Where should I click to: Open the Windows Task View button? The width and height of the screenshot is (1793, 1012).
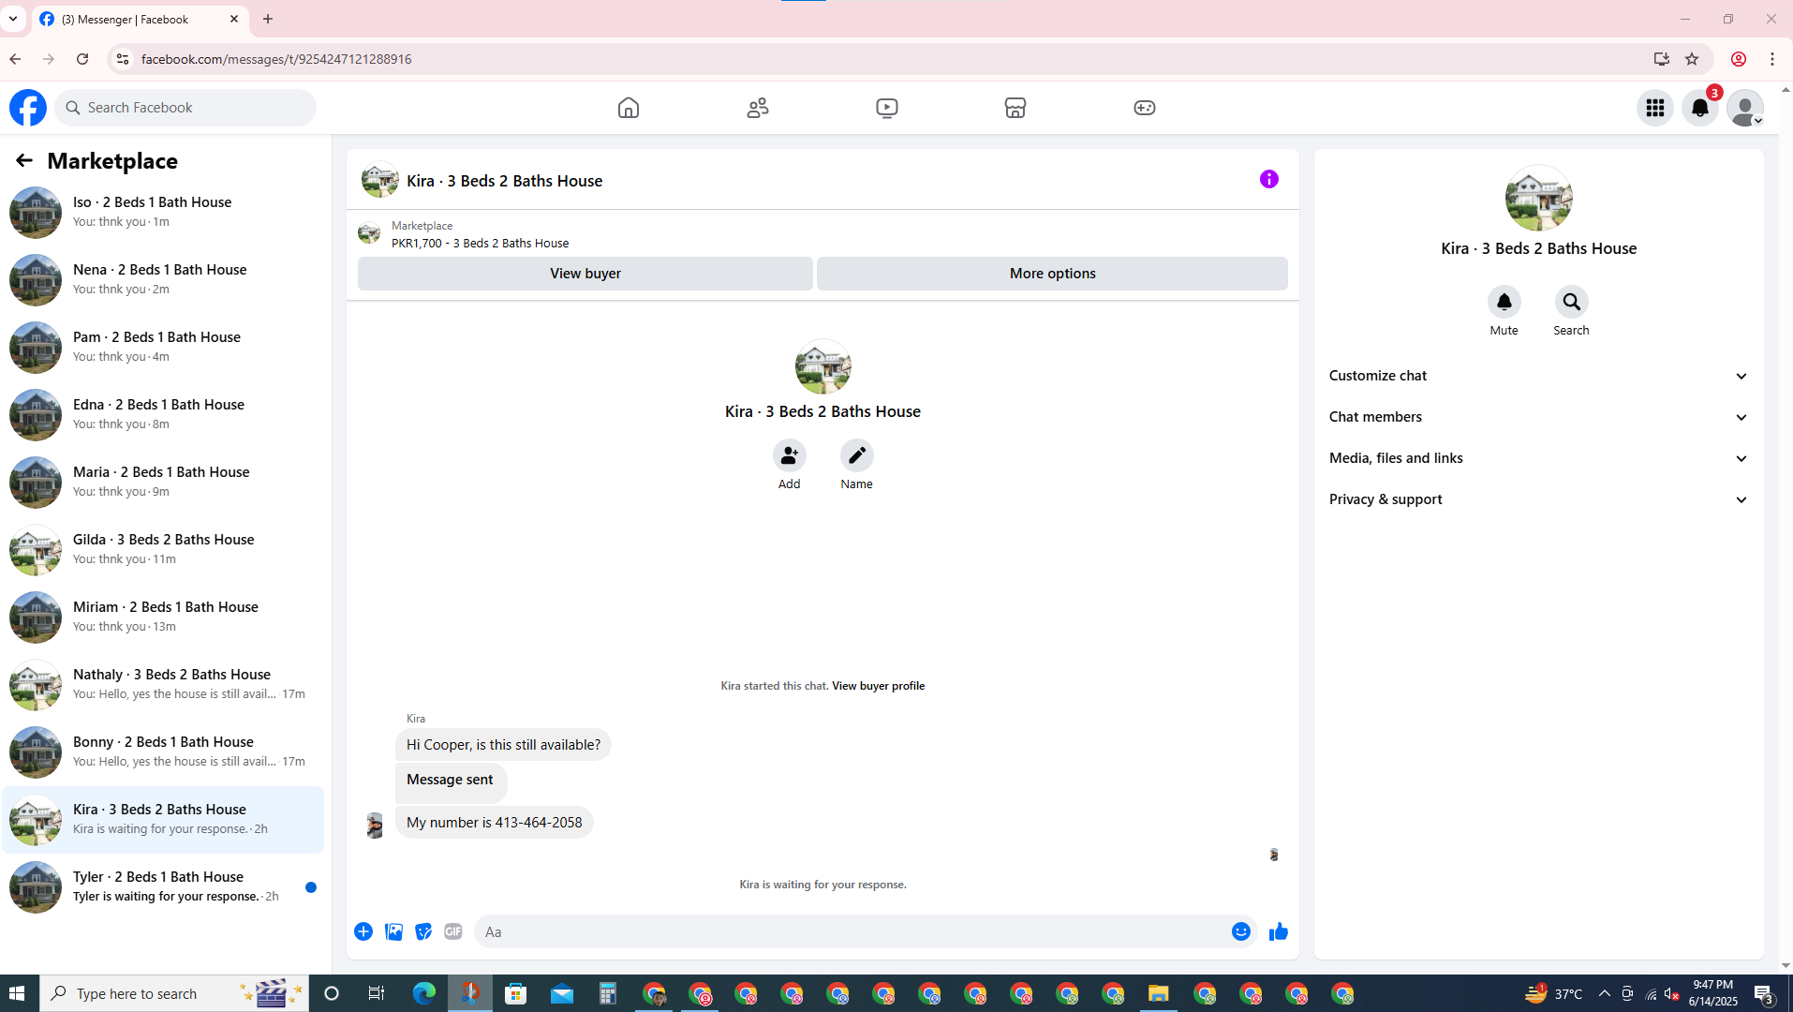(377, 993)
